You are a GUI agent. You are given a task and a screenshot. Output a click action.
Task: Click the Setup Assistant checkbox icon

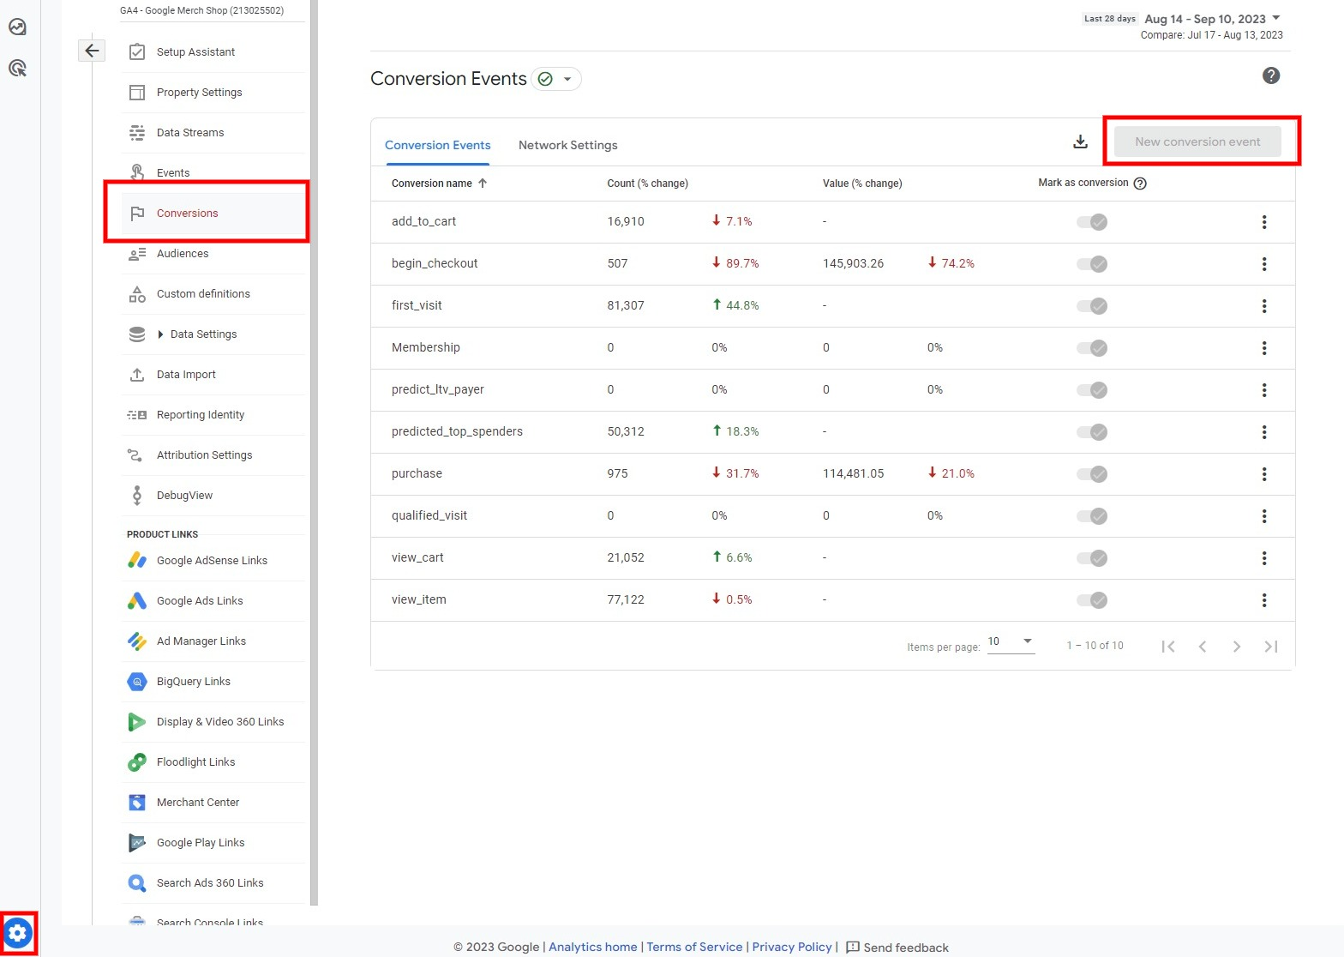pyautogui.click(x=137, y=52)
